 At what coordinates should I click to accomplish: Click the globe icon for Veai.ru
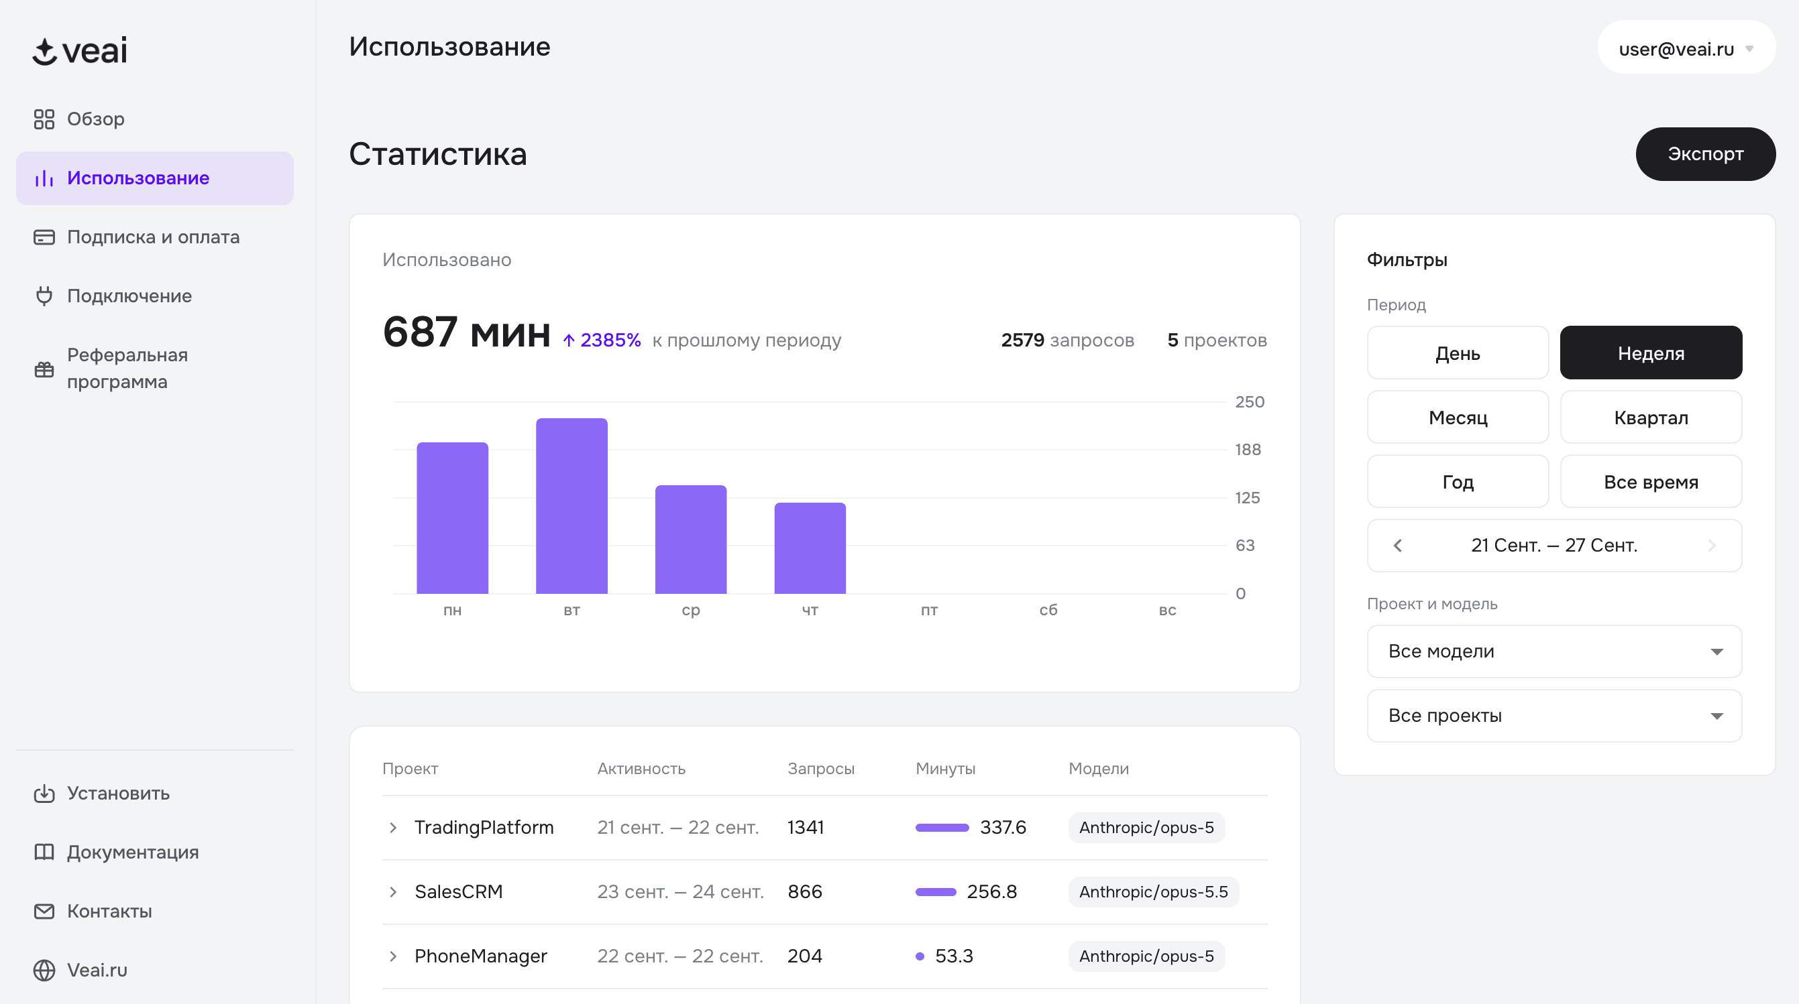tap(44, 970)
